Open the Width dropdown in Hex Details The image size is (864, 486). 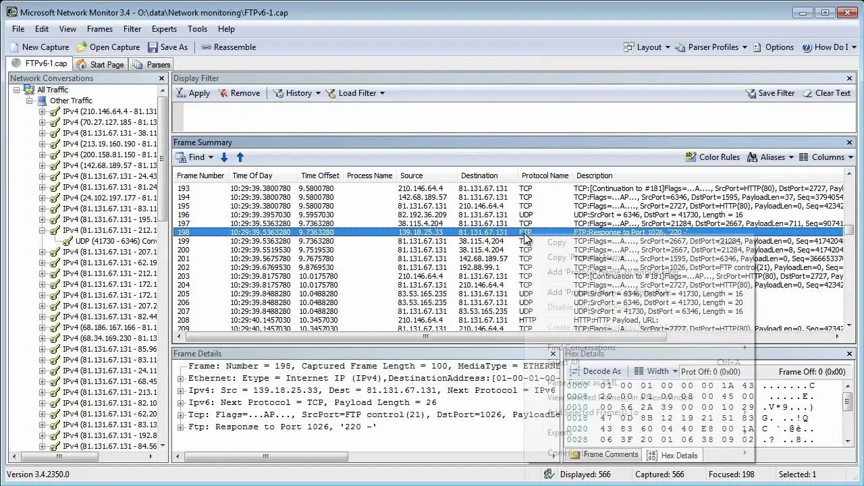(656, 371)
